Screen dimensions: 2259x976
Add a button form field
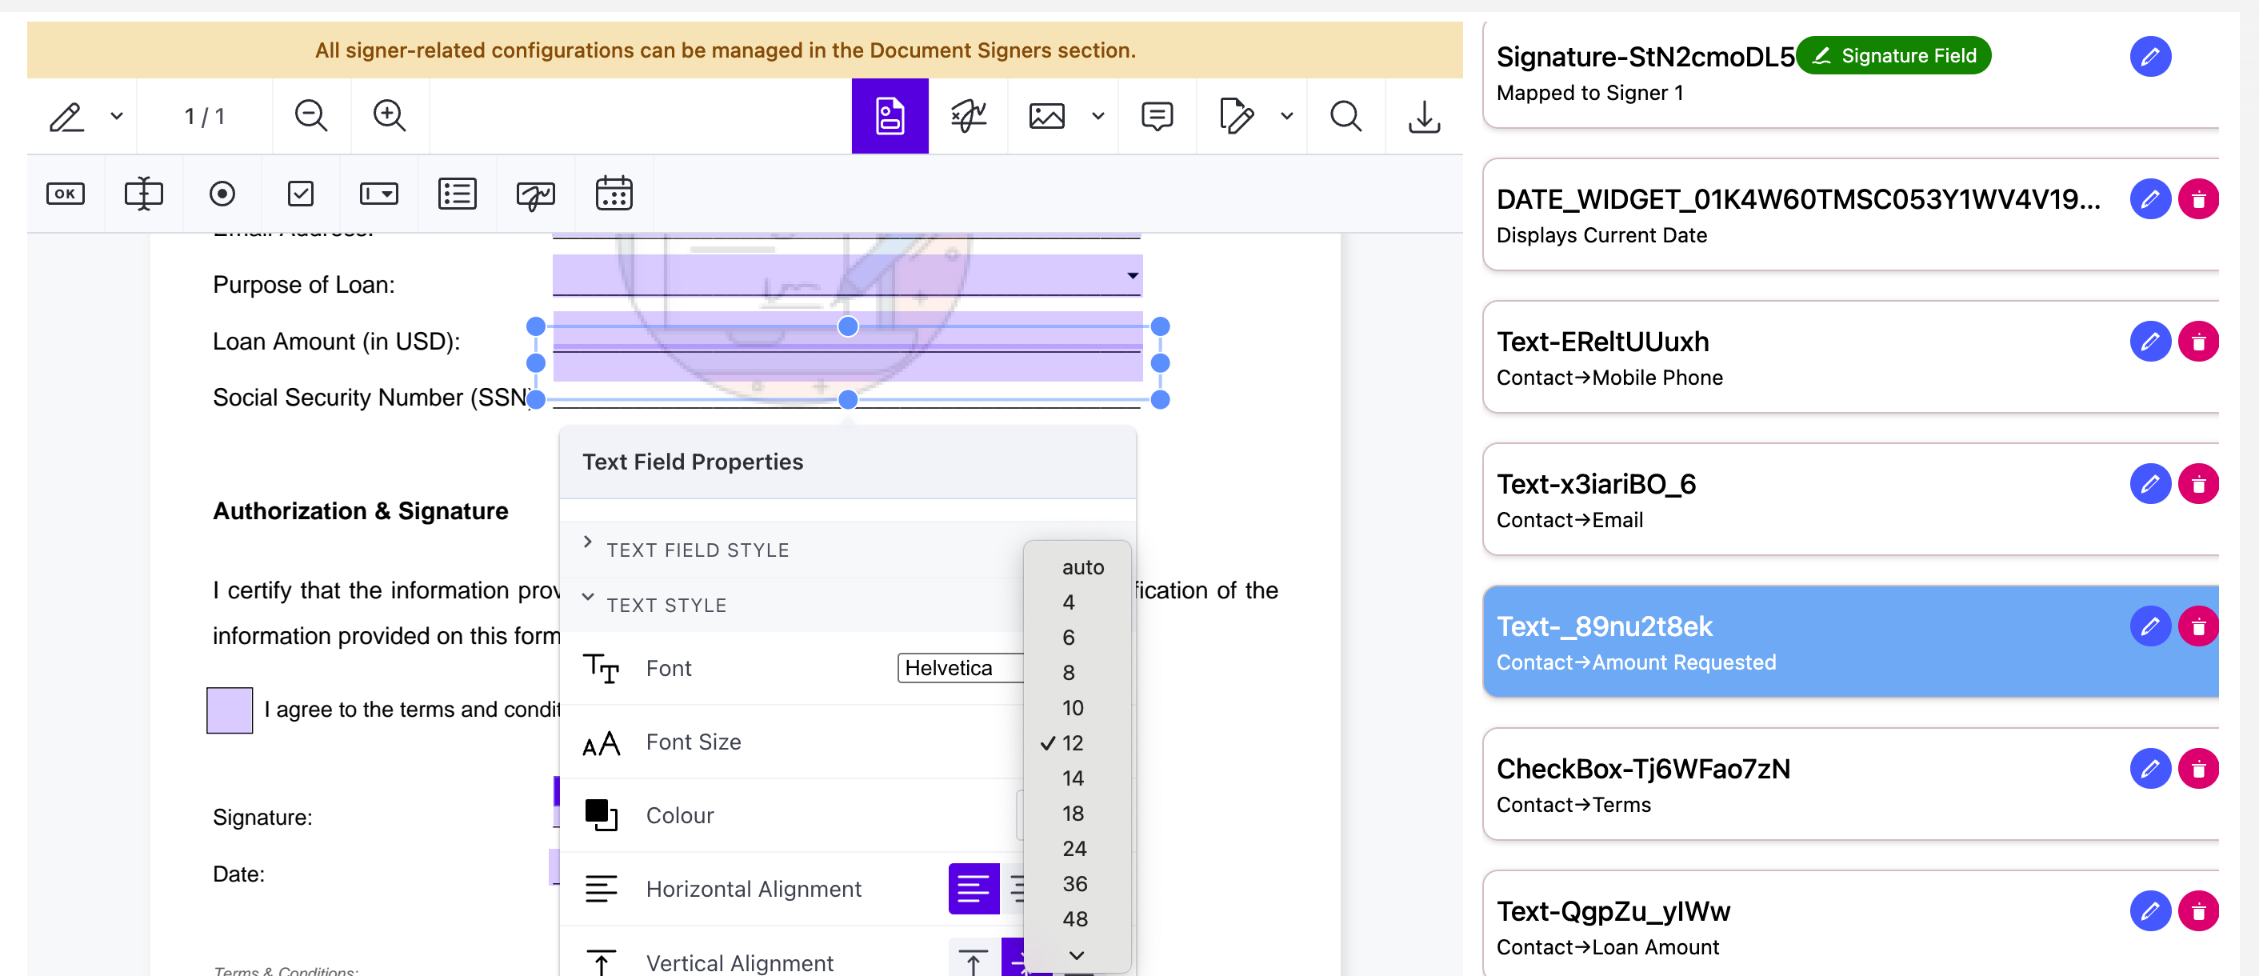[66, 194]
